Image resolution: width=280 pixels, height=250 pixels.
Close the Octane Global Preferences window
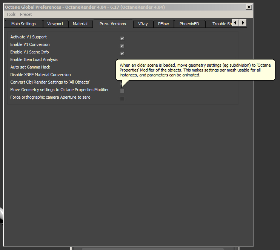249,7
